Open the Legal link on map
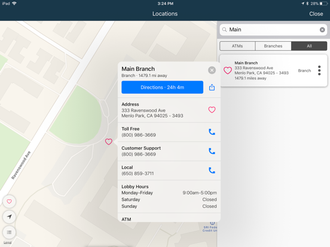Image resolution: width=330 pixels, height=247 pixels. [x=8, y=242]
